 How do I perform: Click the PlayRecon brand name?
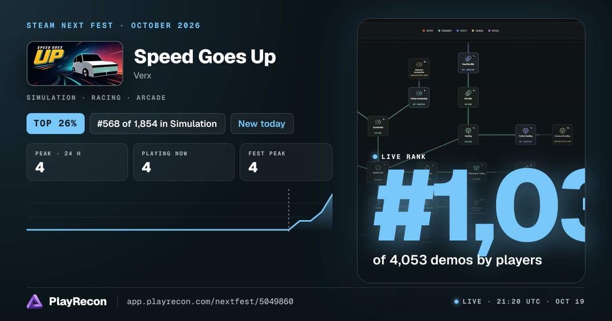coord(78,302)
